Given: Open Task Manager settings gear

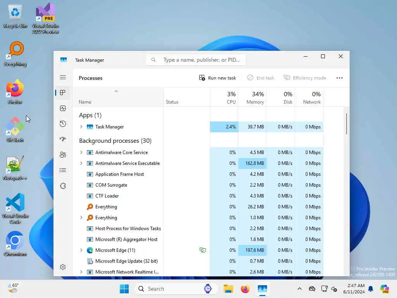Looking at the screenshot, I should pyautogui.click(x=63, y=267).
